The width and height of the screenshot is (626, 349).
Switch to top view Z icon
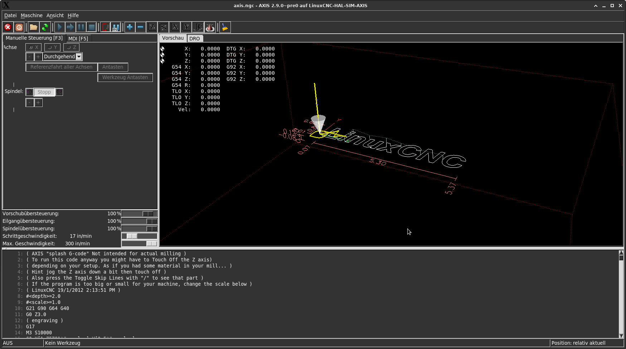coord(152,27)
